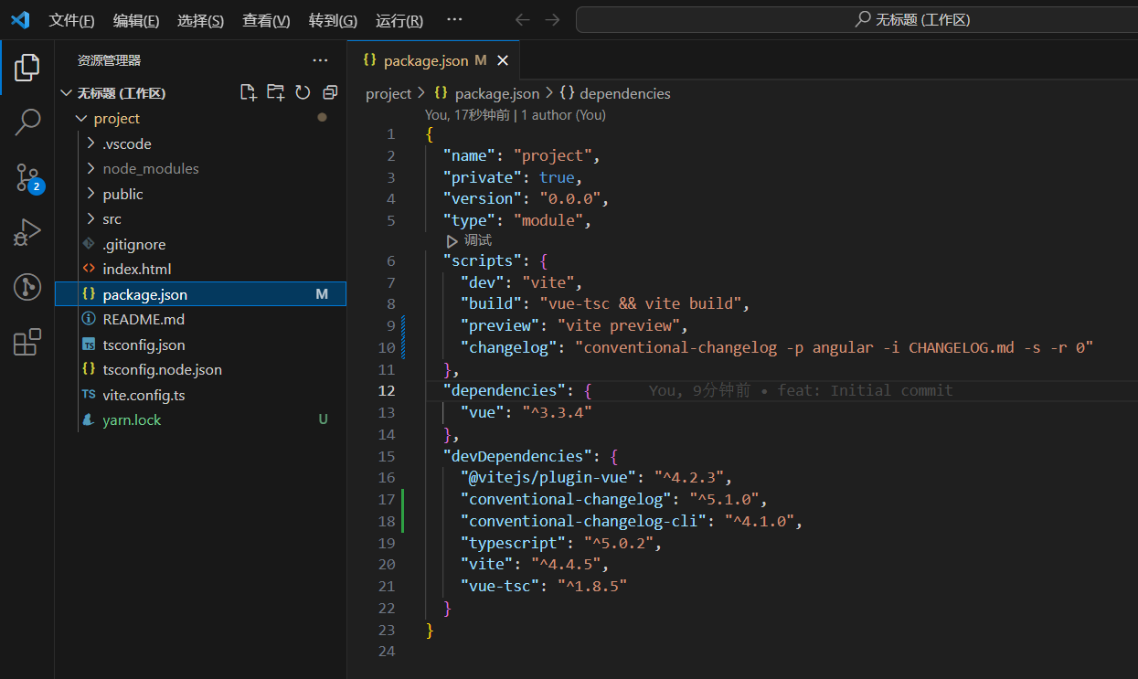Open tsconfig.json from the explorer
The height and width of the screenshot is (679, 1138).
[144, 345]
